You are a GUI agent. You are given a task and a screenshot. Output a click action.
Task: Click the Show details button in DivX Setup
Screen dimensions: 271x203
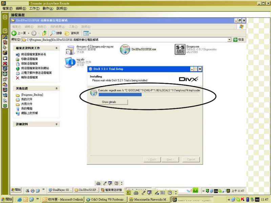pos(109,102)
